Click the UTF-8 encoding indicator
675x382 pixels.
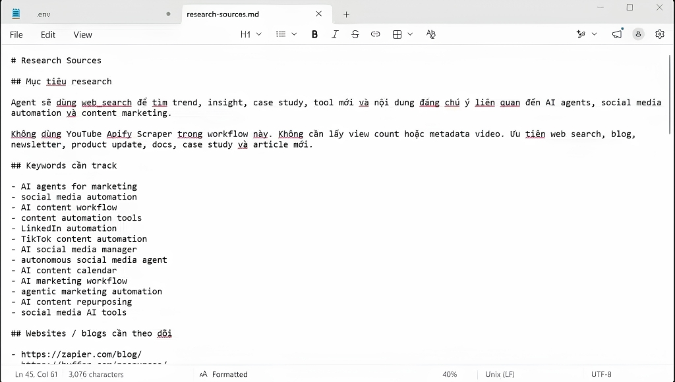[601, 374]
